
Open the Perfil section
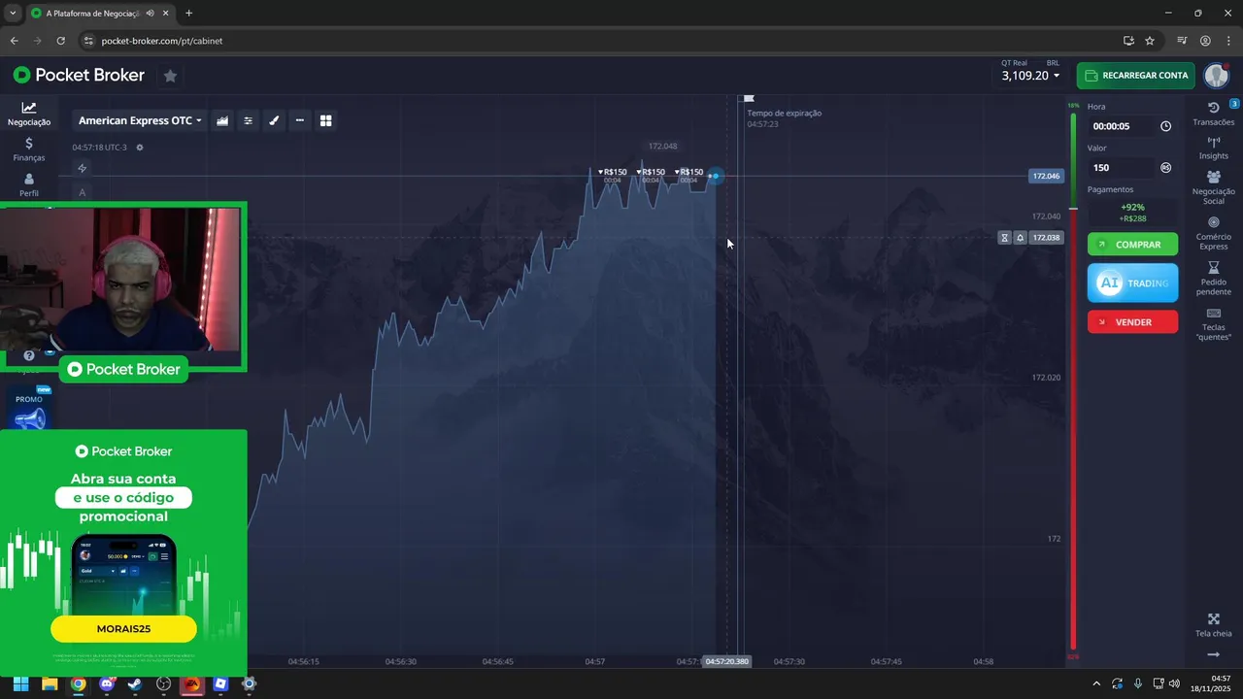pos(29,184)
